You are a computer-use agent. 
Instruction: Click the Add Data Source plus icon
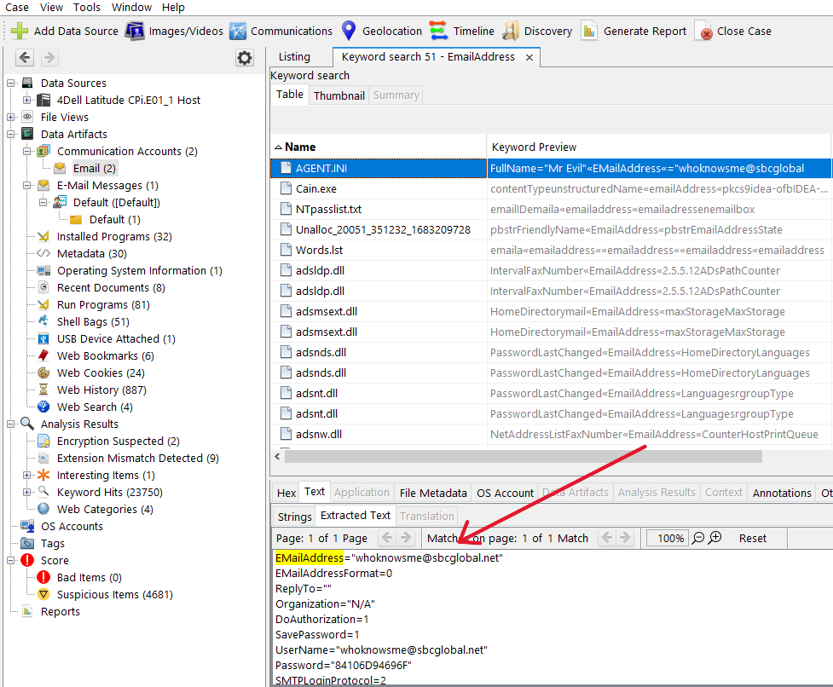(20, 31)
